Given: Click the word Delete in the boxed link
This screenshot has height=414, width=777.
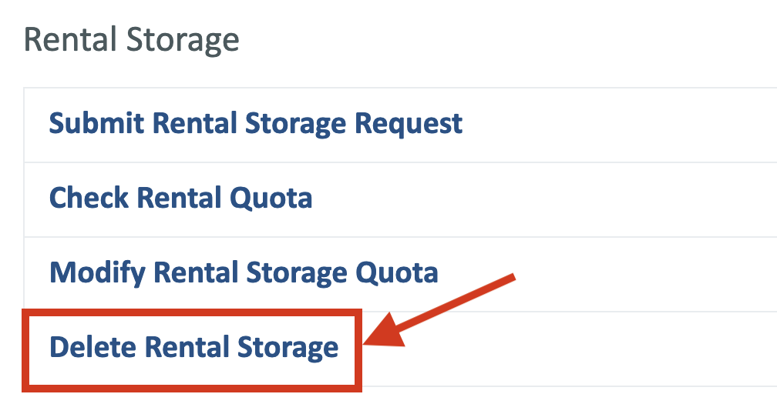Looking at the screenshot, I should [x=92, y=346].
